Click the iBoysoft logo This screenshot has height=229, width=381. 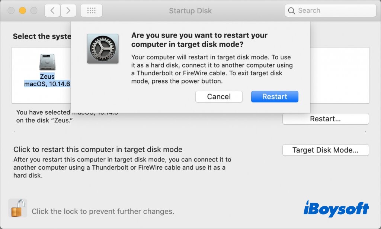point(336,209)
